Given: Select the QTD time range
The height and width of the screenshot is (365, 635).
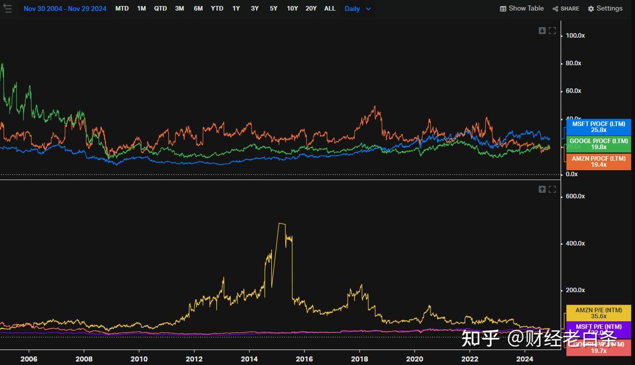Looking at the screenshot, I should coord(161,9).
